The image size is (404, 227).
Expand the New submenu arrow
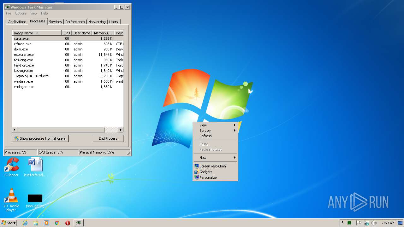[x=235, y=158]
